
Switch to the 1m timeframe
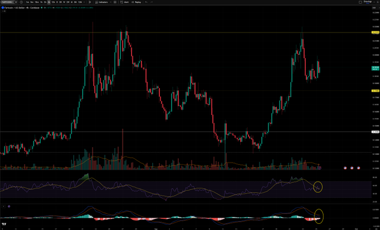27,2
